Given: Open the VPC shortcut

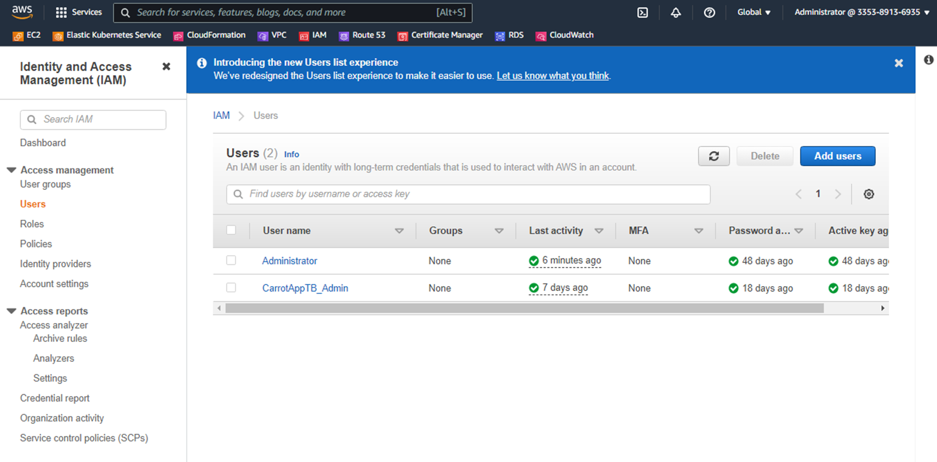Looking at the screenshot, I should tap(272, 35).
